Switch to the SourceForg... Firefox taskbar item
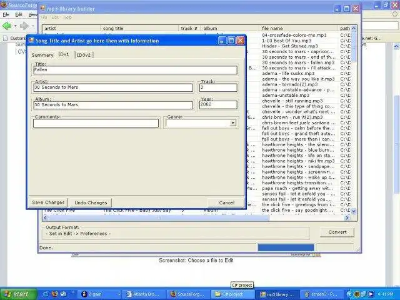The image size is (400, 300). coord(189,294)
